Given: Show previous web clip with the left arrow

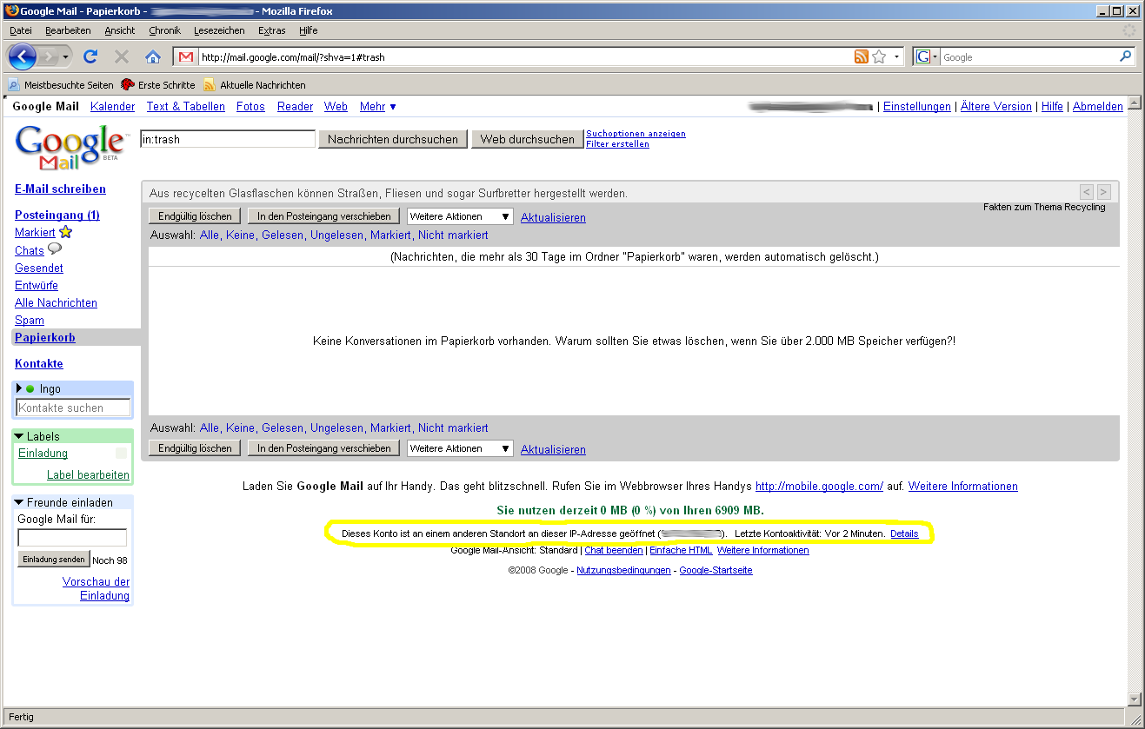Looking at the screenshot, I should [1087, 192].
